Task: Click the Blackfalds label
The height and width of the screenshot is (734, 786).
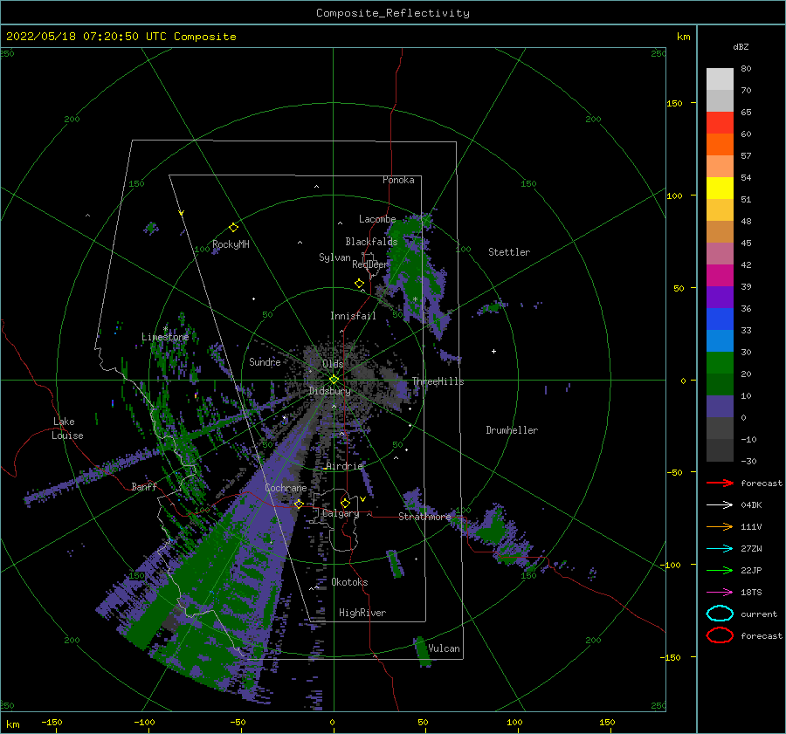Action: [371, 242]
